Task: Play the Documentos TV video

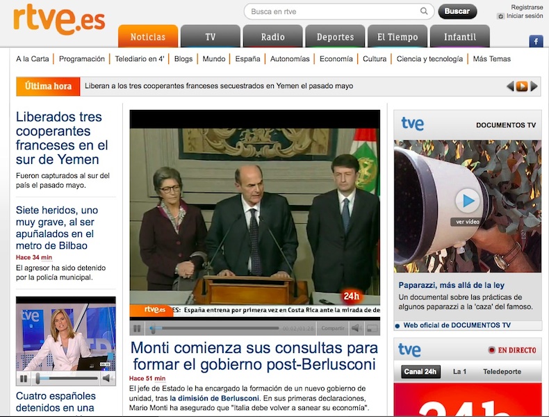Action: pyautogui.click(x=468, y=201)
